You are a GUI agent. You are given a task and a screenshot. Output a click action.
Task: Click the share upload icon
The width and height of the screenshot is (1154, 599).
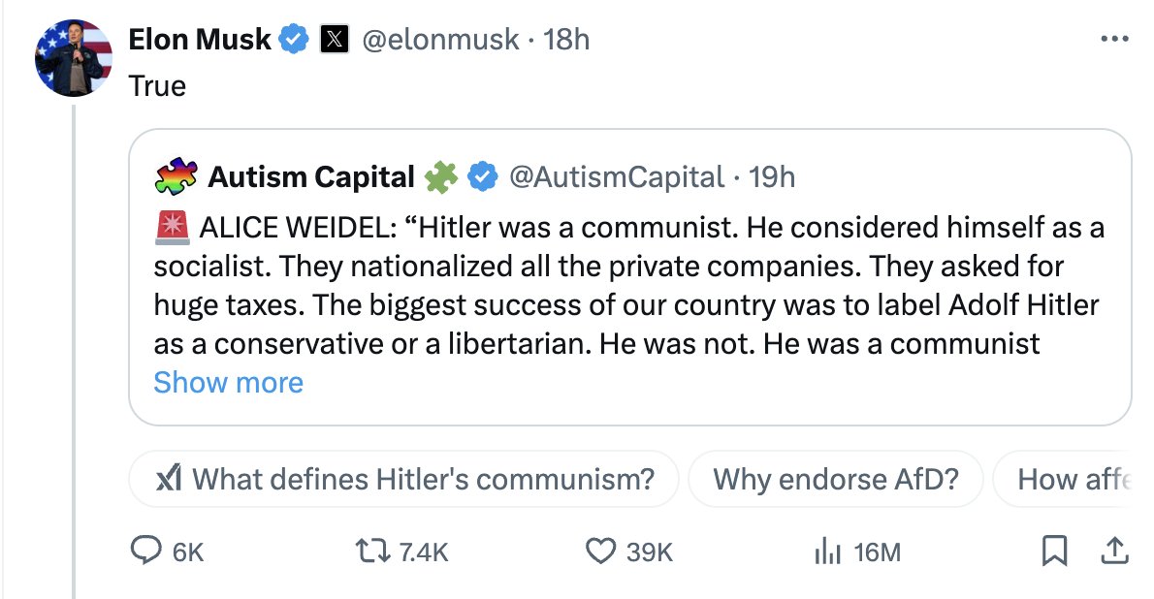coord(1115,551)
